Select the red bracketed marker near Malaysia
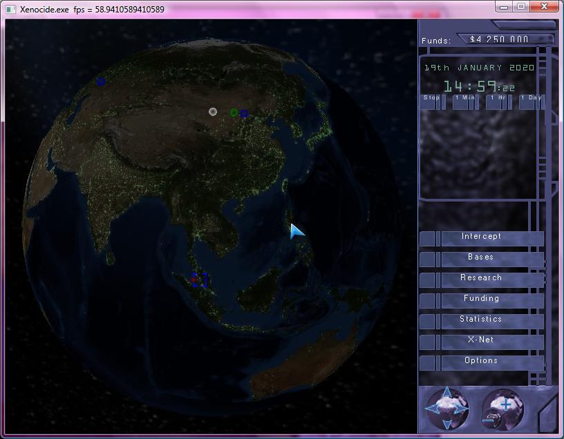 point(199,280)
